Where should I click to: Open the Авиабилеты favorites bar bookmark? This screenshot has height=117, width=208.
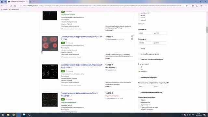pyautogui.click(x=14, y=10)
